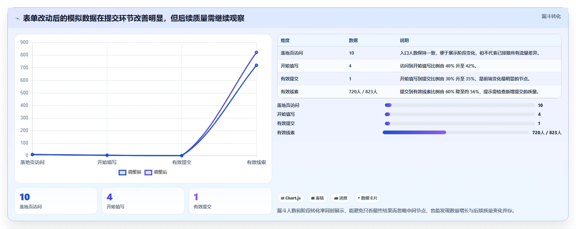Click the 说明 column header
The width and height of the screenshot is (576, 229).
point(404,41)
